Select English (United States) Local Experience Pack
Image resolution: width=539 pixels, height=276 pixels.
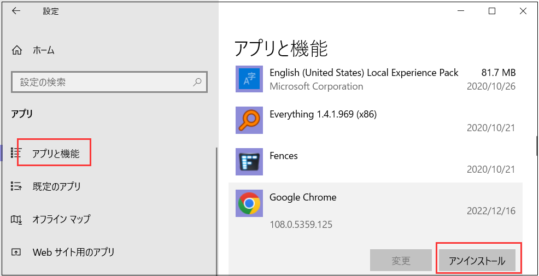[x=364, y=73]
